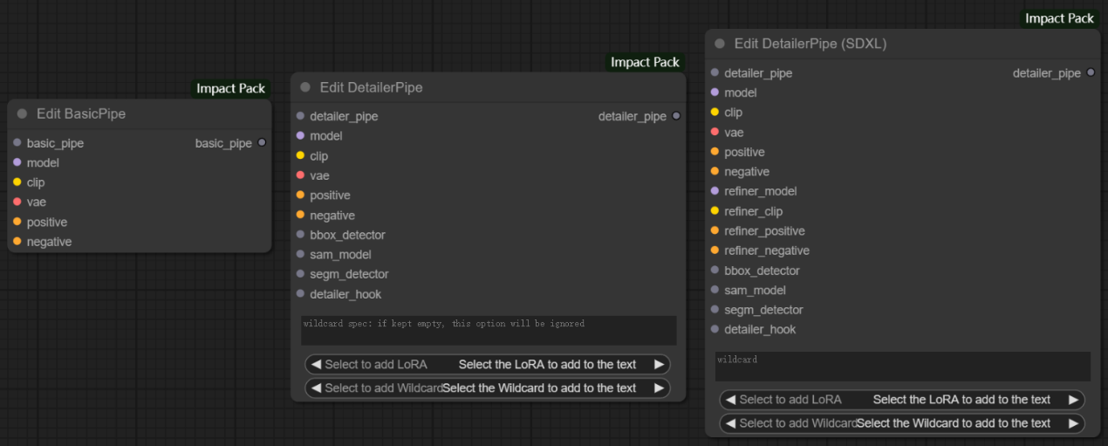Image resolution: width=1108 pixels, height=446 pixels.
Task: Click the refiner_positive input socket
Action: 715,230
